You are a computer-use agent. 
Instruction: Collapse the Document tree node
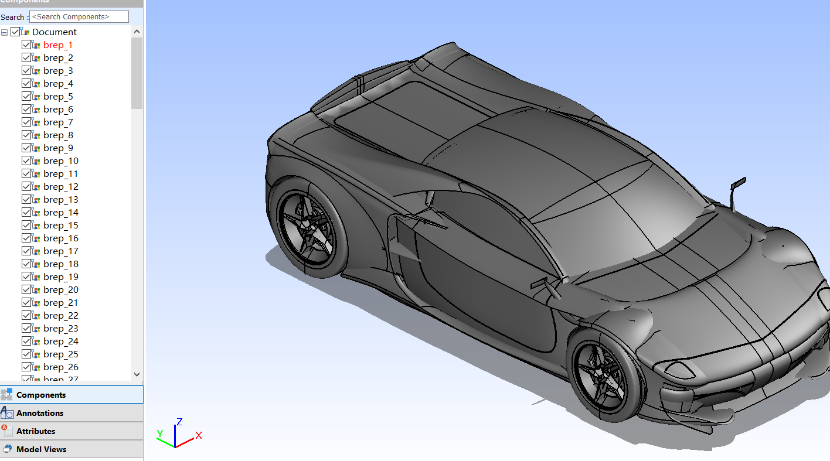pos(5,32)
